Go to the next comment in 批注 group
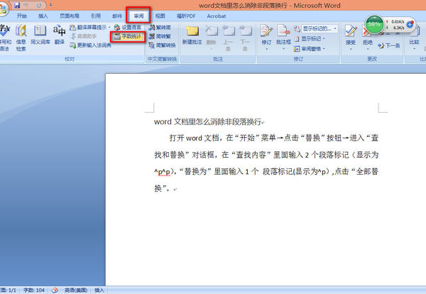Image resolution: width=426 pixels, height=294 pixels. (245, 38)
